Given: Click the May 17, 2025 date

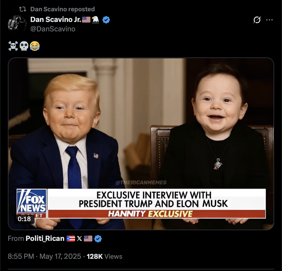Looking at the screenshot, I should tap(60, 256).
